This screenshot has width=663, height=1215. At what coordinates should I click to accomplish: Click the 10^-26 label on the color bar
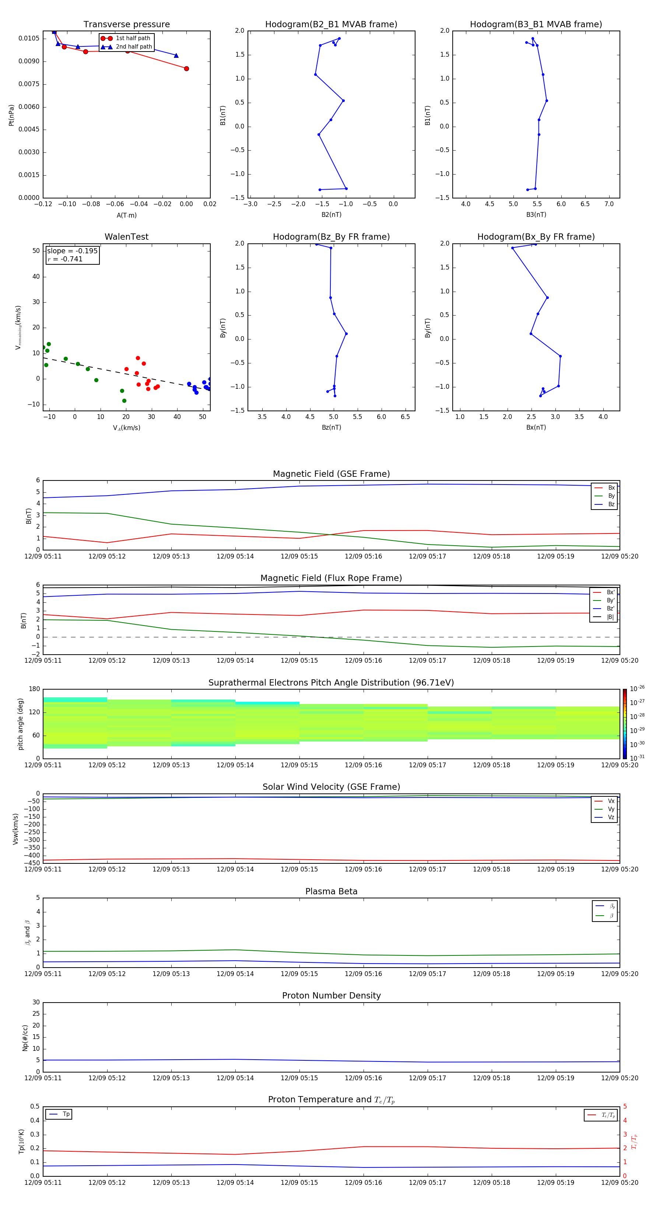637,688
